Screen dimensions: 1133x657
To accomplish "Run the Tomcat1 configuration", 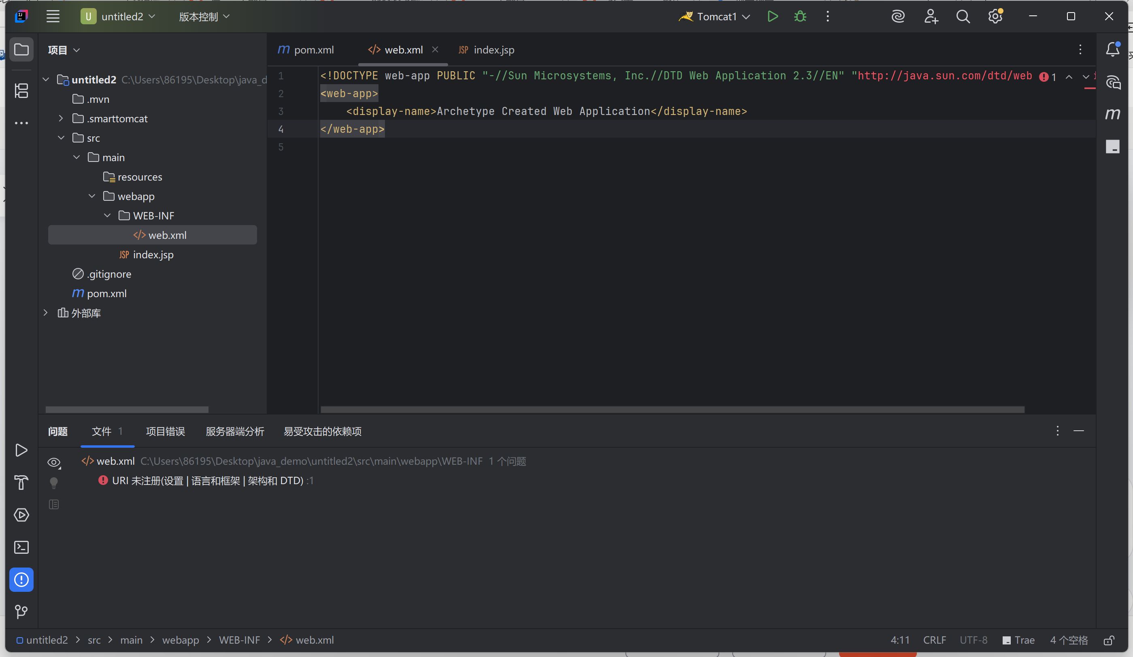I will pos(772,17).
